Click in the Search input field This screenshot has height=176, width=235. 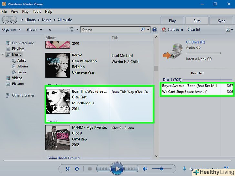tap(111, 30)
